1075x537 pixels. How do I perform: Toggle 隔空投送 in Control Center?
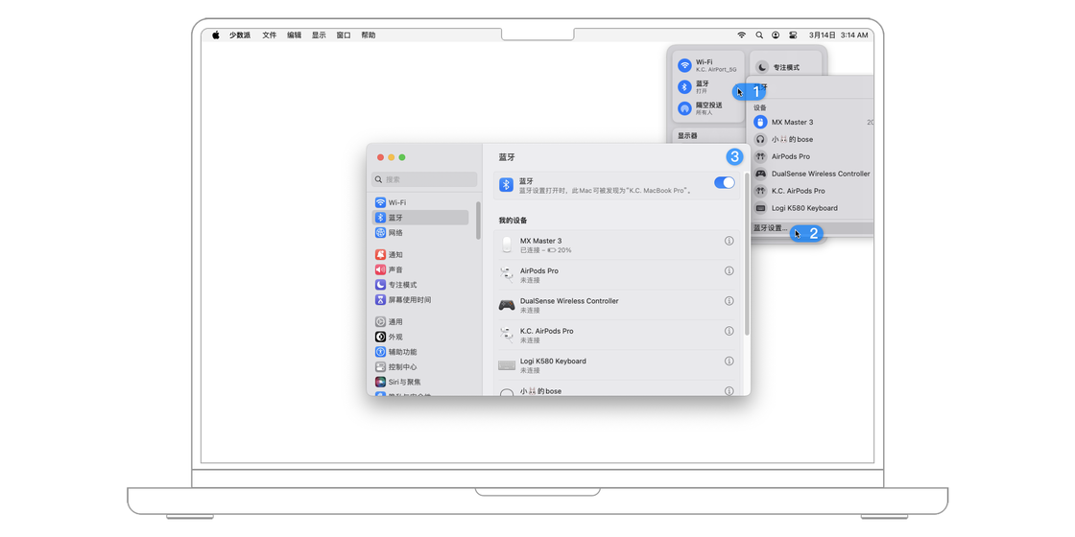pyautogui.click(x=684, y=108)
